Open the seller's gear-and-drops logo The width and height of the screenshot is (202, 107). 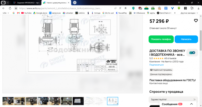click(x=192, y=53)
